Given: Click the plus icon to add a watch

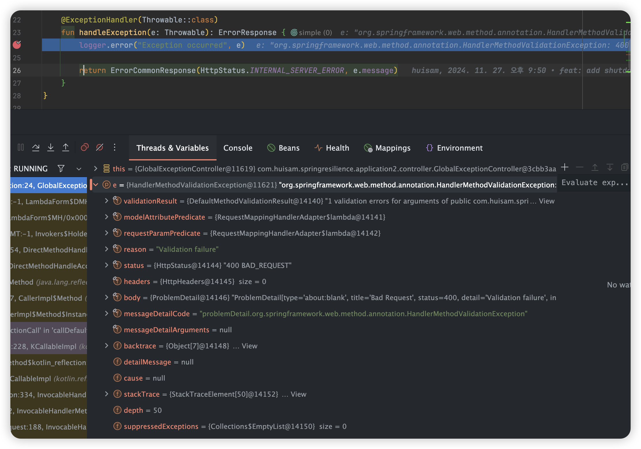Looking at the screenshot, I should tap(565, 167).
